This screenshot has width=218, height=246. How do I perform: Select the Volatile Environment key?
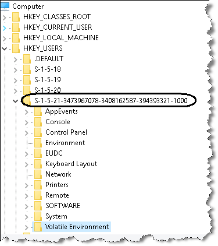point(77,227)
